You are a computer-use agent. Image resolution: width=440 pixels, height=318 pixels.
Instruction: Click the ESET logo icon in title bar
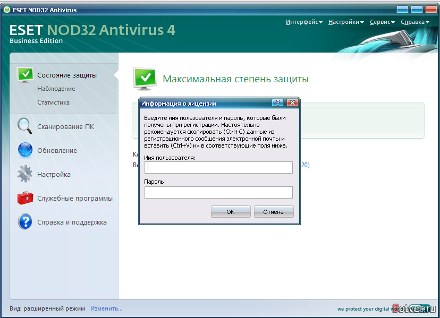[x=7, y=10]
